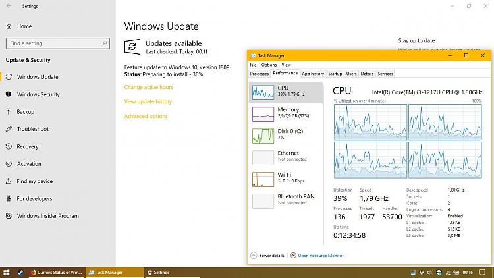
Task: Switch to Firefox Current Status taskbar item
Action: point(57,273)
